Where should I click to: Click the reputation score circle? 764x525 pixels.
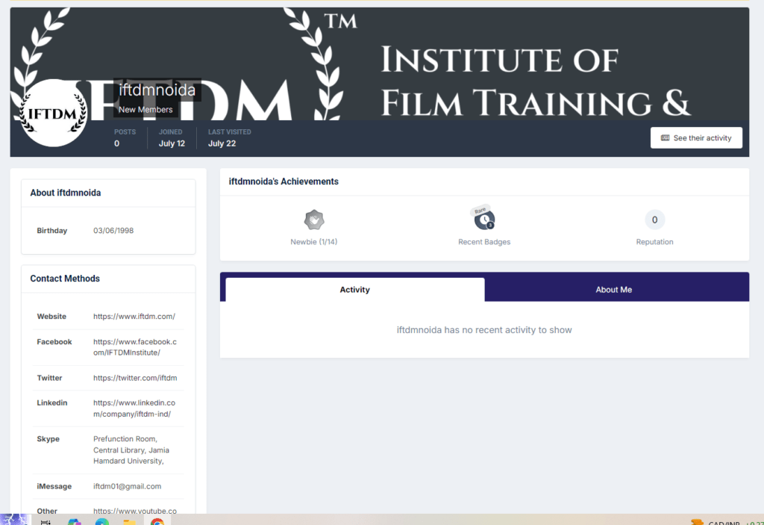pos(654,220)
